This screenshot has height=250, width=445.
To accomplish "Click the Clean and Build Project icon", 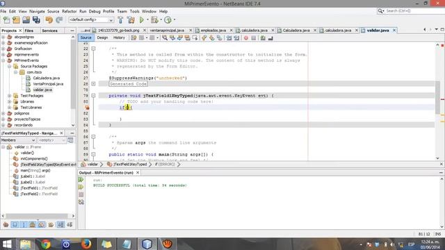I will (x=131, y=20).
